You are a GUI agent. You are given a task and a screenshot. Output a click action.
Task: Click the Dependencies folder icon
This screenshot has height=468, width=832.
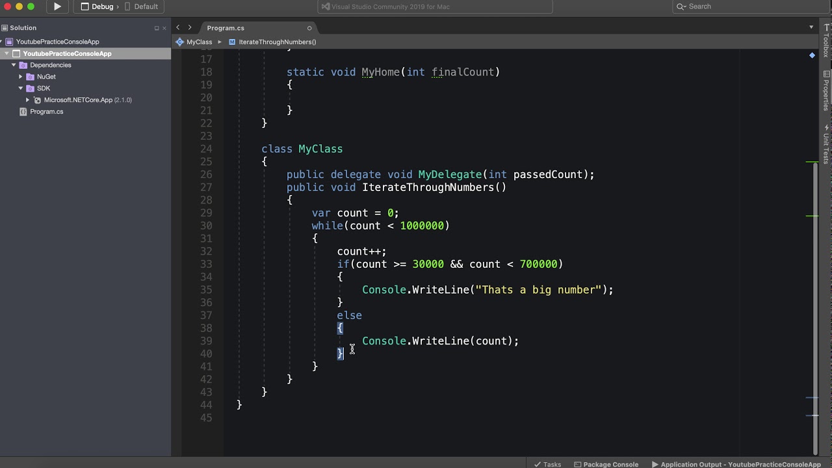pos(23,65)
